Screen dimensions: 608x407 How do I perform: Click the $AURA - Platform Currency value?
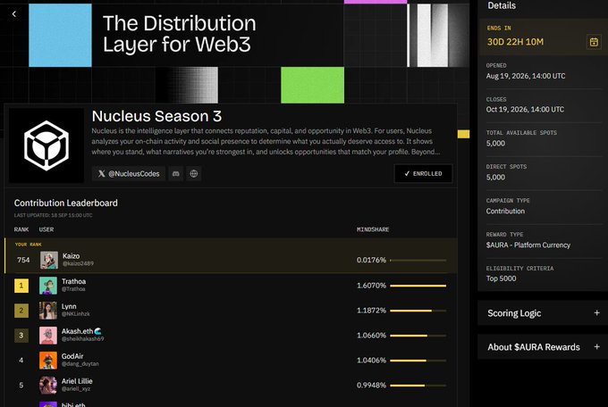coord(528,245)
